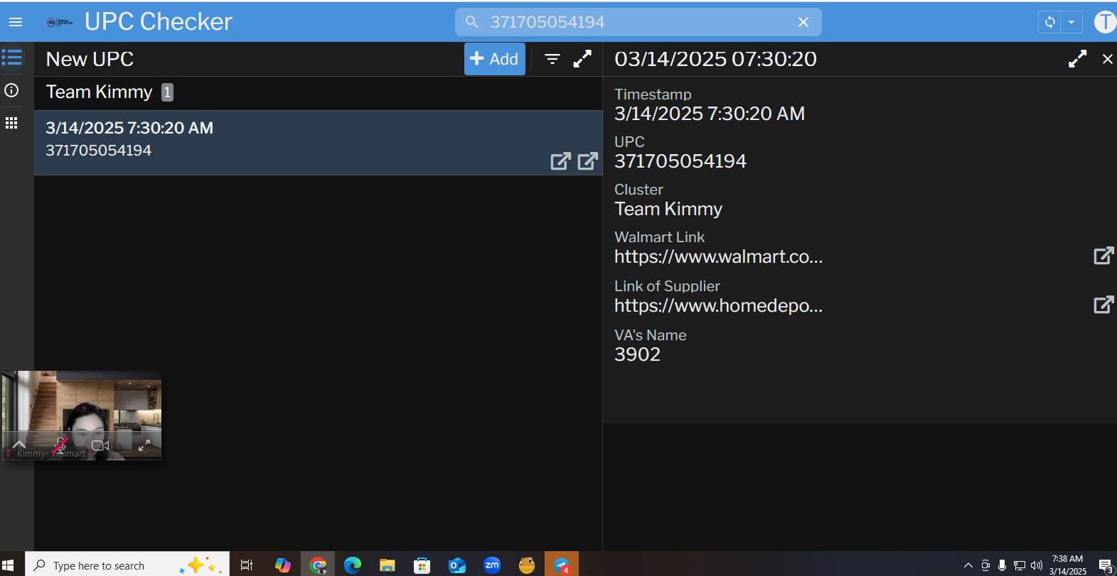Select the UPC value in details
1117x576 pixels.
point(680,161)
